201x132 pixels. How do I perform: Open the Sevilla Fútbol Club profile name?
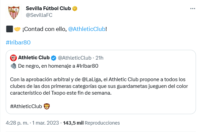[x=48, y=8]
